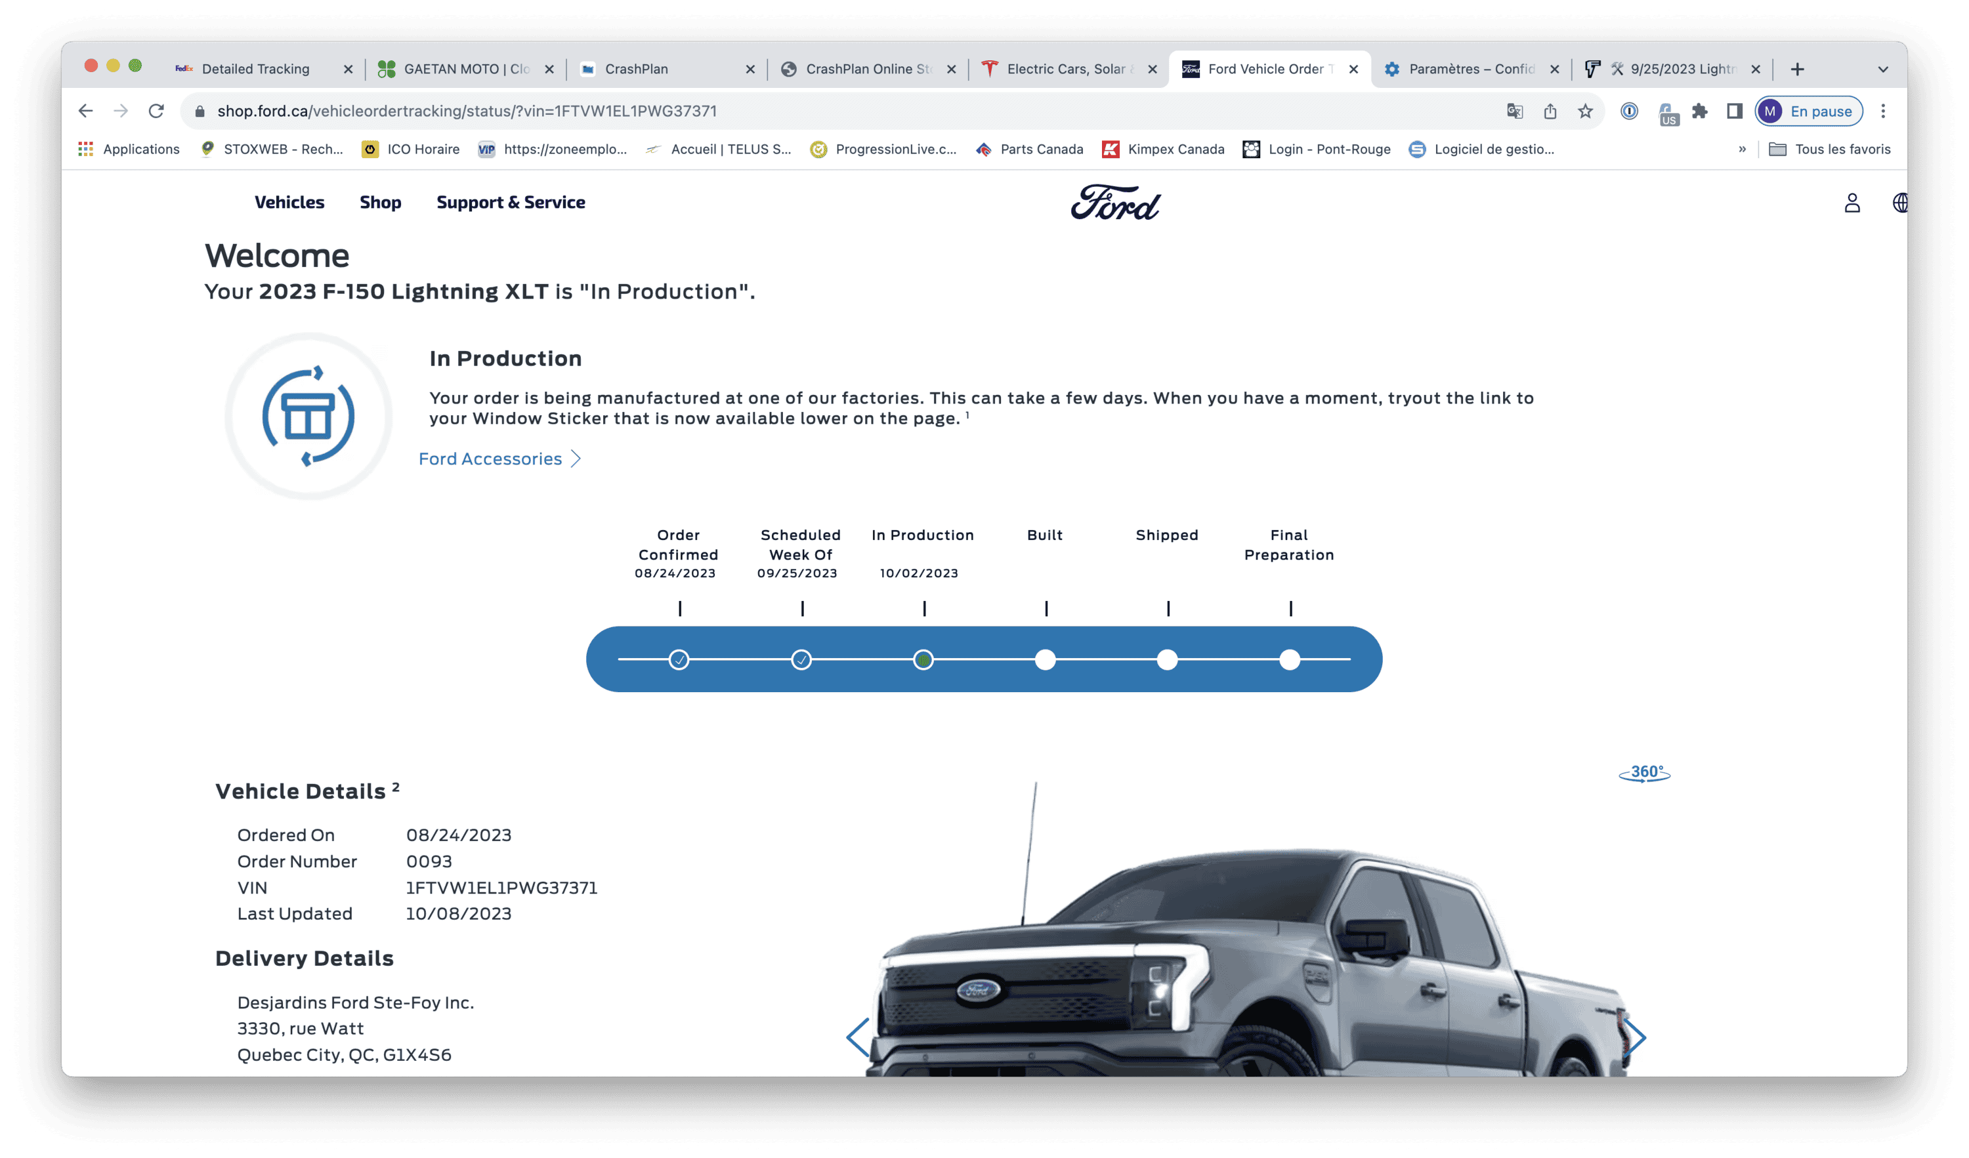The height and width of the screenshot is (1158, 1969).
Task: Click the In Production status icon
Action: [922, 657]
